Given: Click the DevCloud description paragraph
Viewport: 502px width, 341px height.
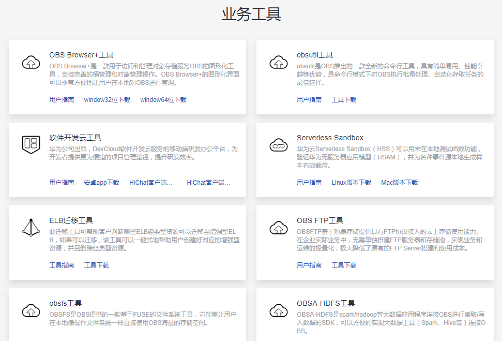Looking at the screenshot, I should (143, 153).
